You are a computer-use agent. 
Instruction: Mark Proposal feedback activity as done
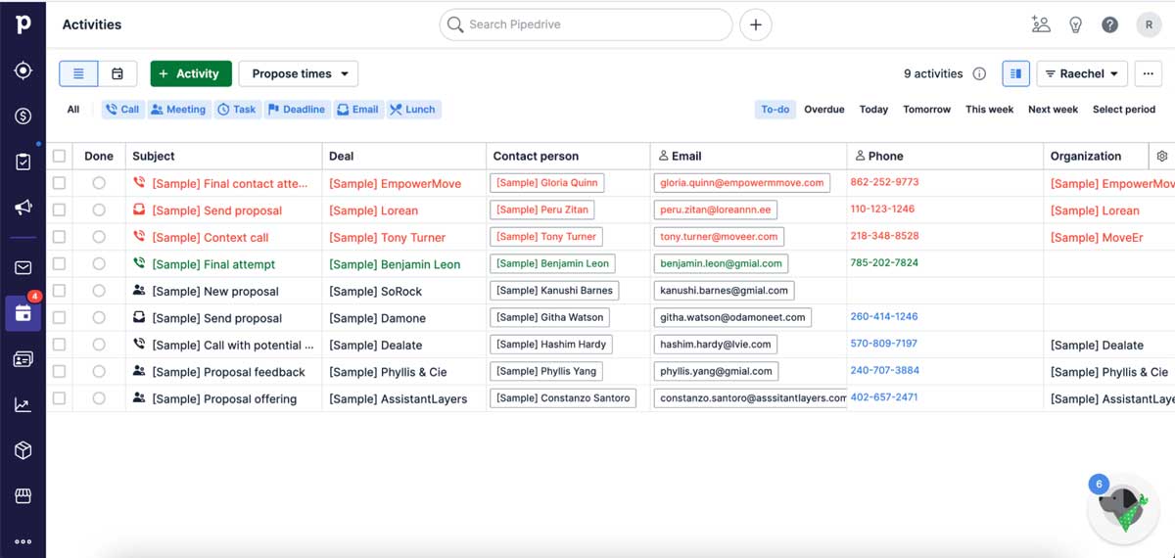[x=99, y=371]
